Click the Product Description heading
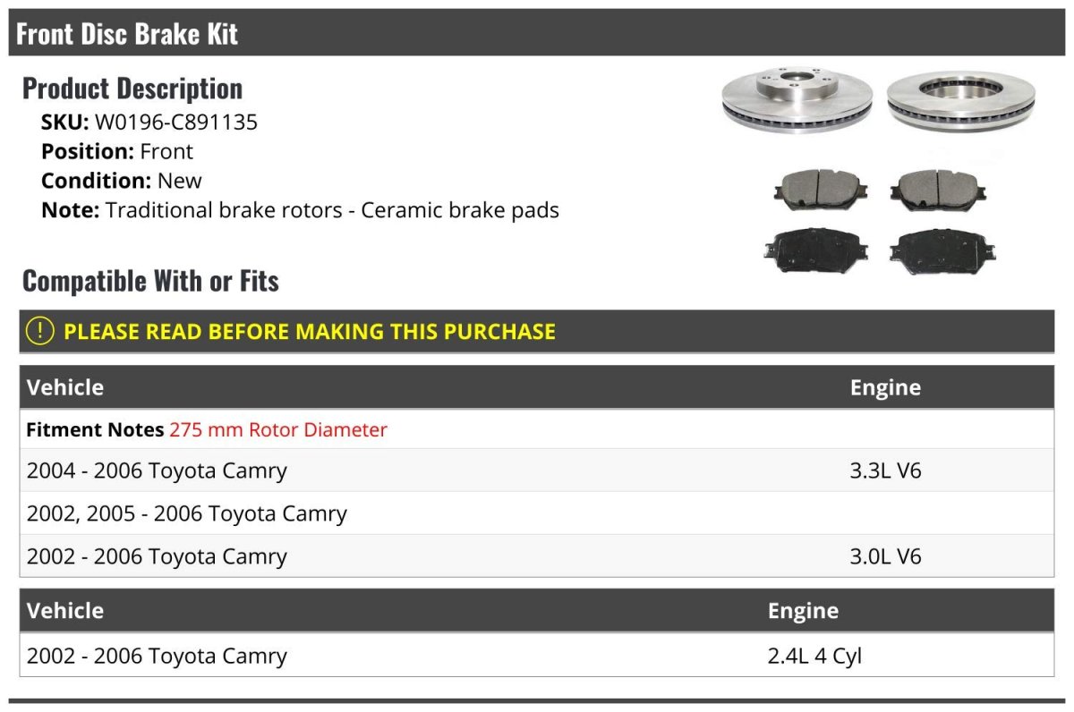Viewport: 1074px width, 712px height. (x=132, y=88)
